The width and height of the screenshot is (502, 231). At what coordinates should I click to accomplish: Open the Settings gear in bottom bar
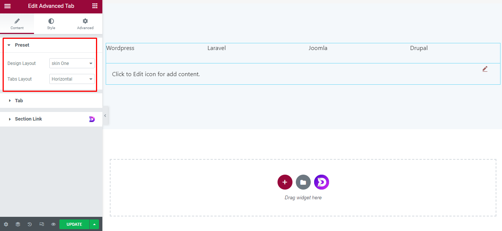coord(6,224)
